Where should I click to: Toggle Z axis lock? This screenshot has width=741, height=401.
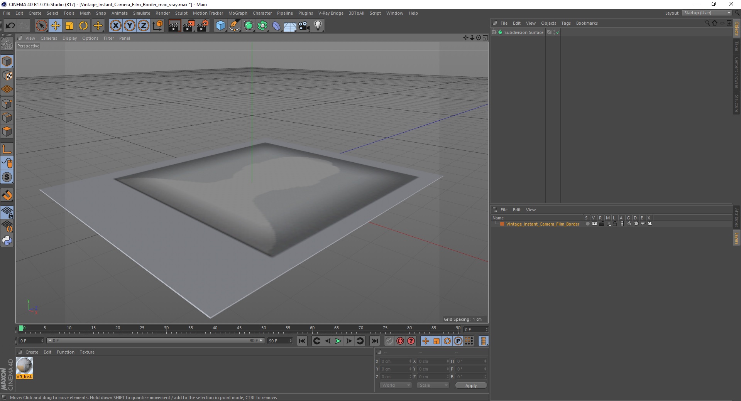tap(144, 26)
